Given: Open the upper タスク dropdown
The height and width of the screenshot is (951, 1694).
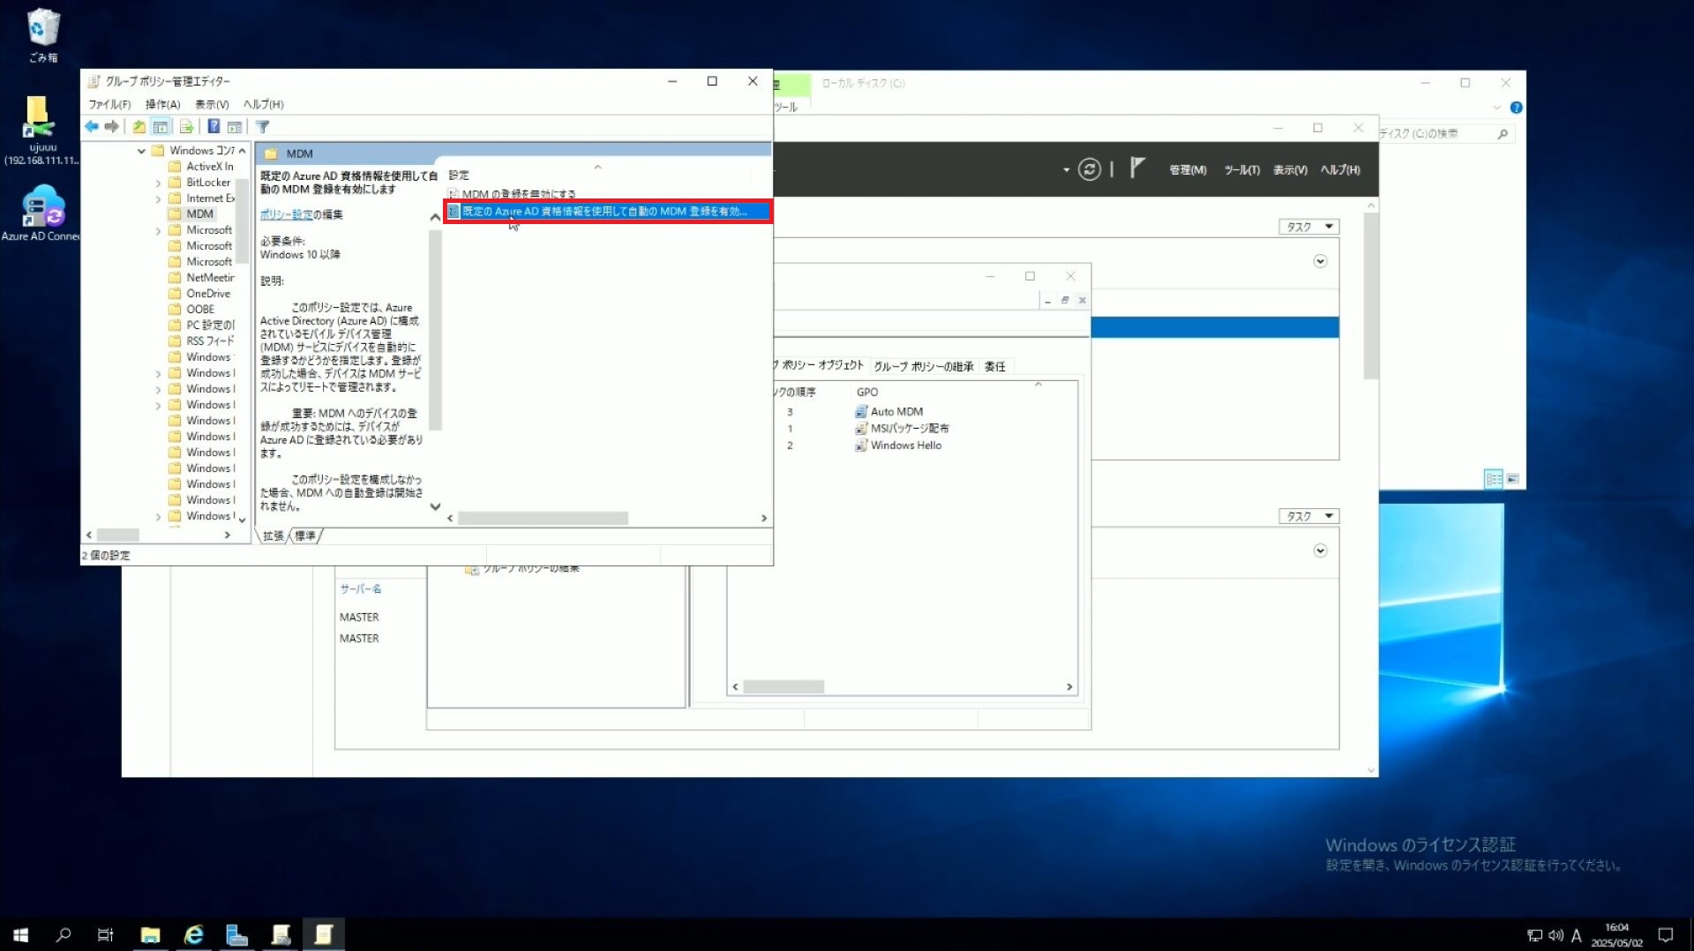Looking at the screenshot, I should 1309,227.
